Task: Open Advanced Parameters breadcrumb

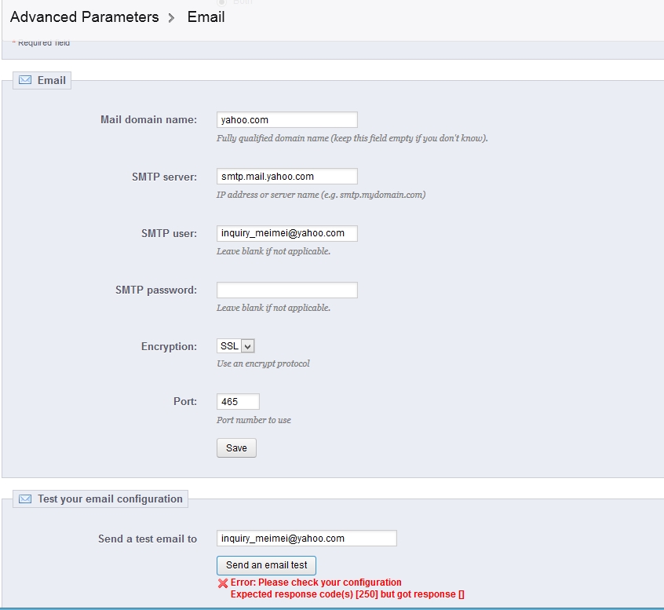Action: pyautogui.click(x=84, y=17)
